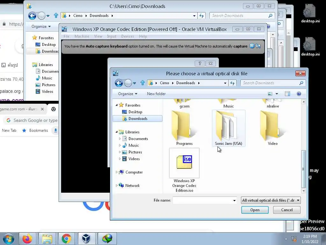The width and height of the screenshot is (326, 245).
Task: Collapse Libraries in file dialog tree
Action: tap(117, 132)
